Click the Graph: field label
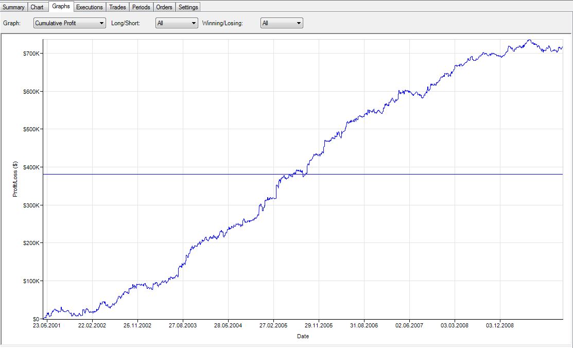The width and height of the screenshot is (573, 348). coord(12,23)
